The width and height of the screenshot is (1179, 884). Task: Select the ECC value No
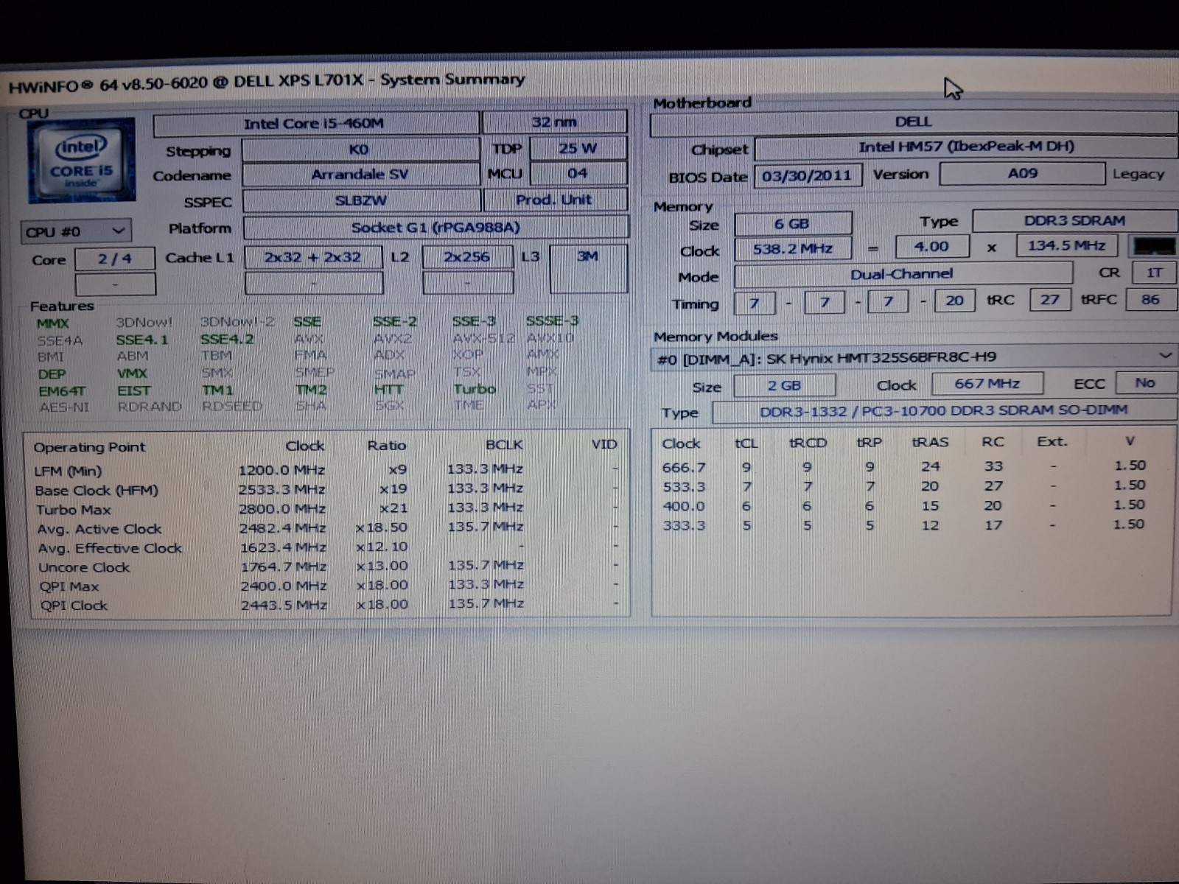click(x=1145, y=382)
